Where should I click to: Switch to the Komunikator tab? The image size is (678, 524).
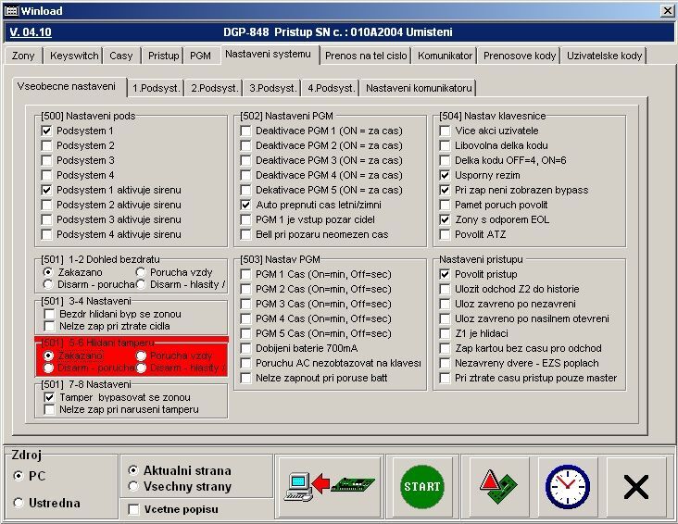(x=446, y=56)
